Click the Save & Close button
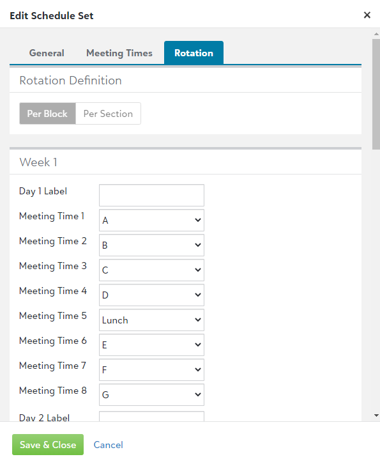380x466 pixels. point(48,445)
